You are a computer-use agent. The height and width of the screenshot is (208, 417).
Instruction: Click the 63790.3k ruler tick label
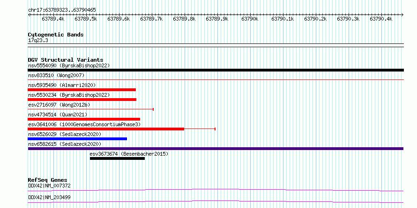click(348, 19)
